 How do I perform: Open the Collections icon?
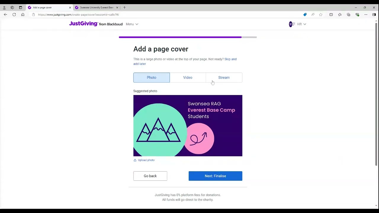point(349,14)
